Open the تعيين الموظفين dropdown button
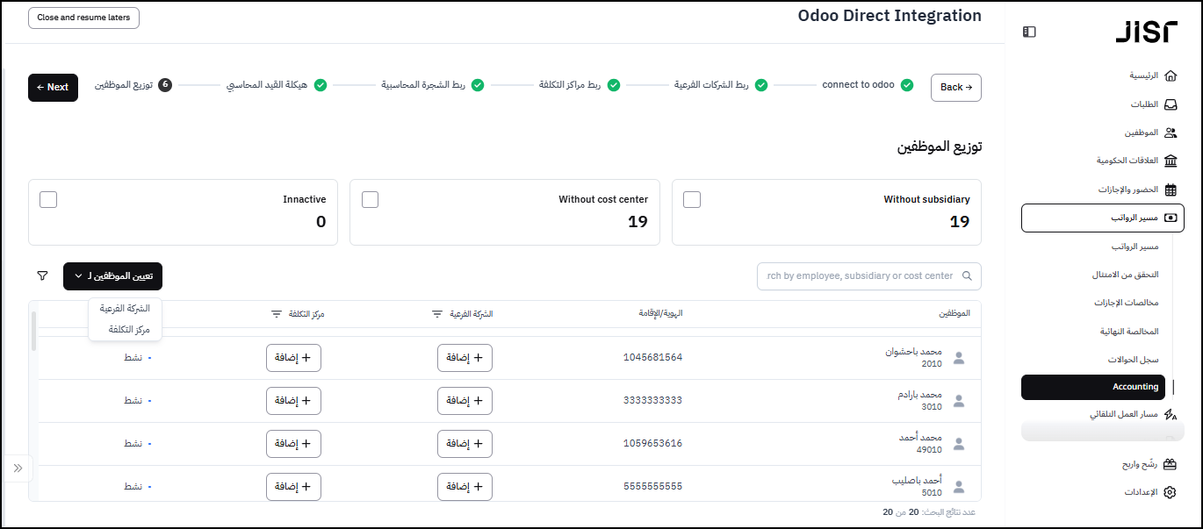Viewport: 1203px width, 529px height. pyautogui.click(x=112, y=276)
